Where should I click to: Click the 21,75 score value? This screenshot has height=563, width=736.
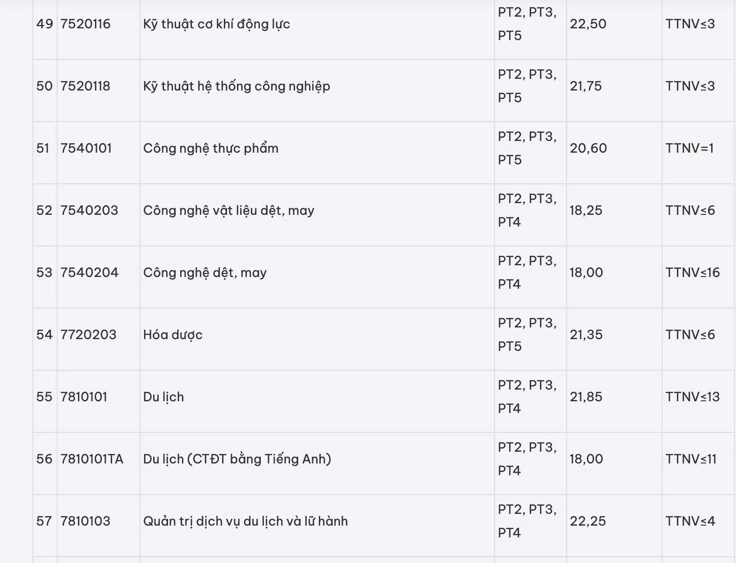tap(586, 86)
